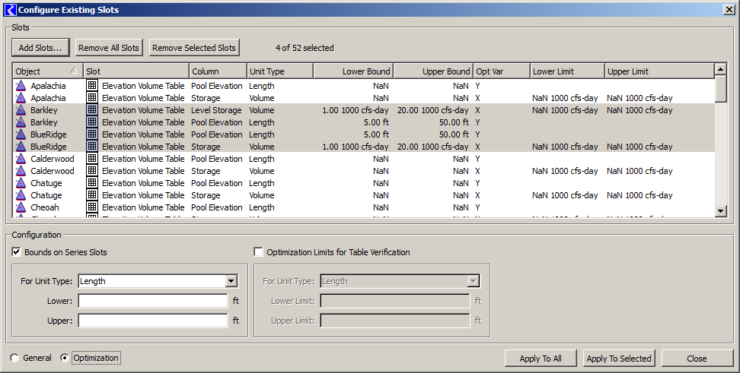The height and width of the screenshot is (373, 740).
Task: Click the reservoir icon in the Cheoah Pool Elevation row
Action: tap(21, 207)
